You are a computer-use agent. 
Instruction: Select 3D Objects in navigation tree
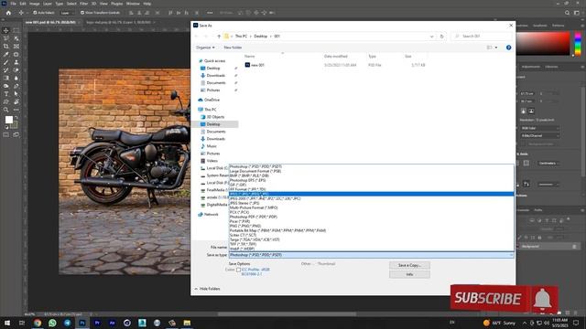[216, 117]
